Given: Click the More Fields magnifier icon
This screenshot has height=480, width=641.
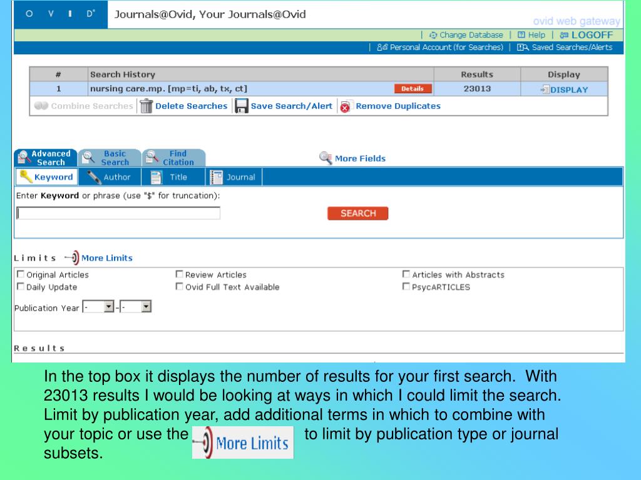Looking at the screenshot, I should point(326,158).
